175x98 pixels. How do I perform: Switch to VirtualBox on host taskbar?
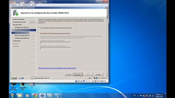click(x=42, y=96)
